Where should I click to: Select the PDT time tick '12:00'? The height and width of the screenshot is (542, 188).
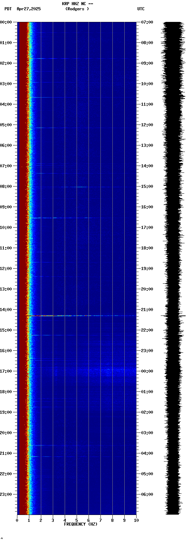coord(6,269)
